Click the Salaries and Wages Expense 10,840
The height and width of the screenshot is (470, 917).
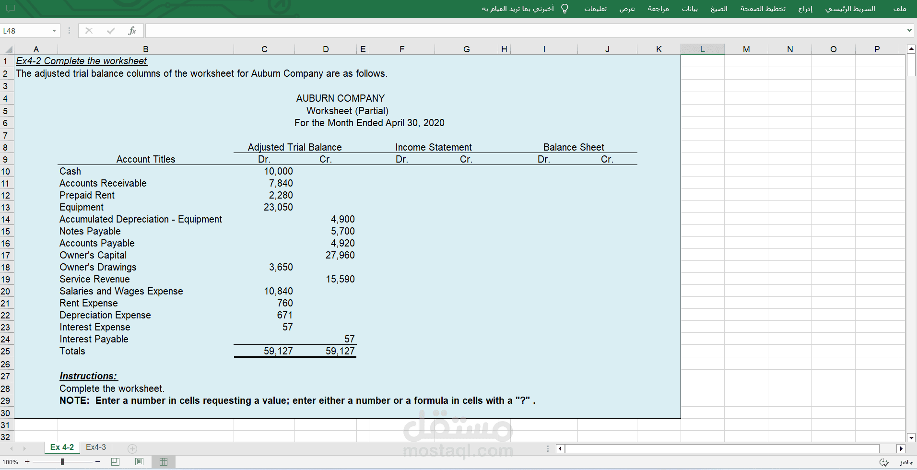coord(278,291)
